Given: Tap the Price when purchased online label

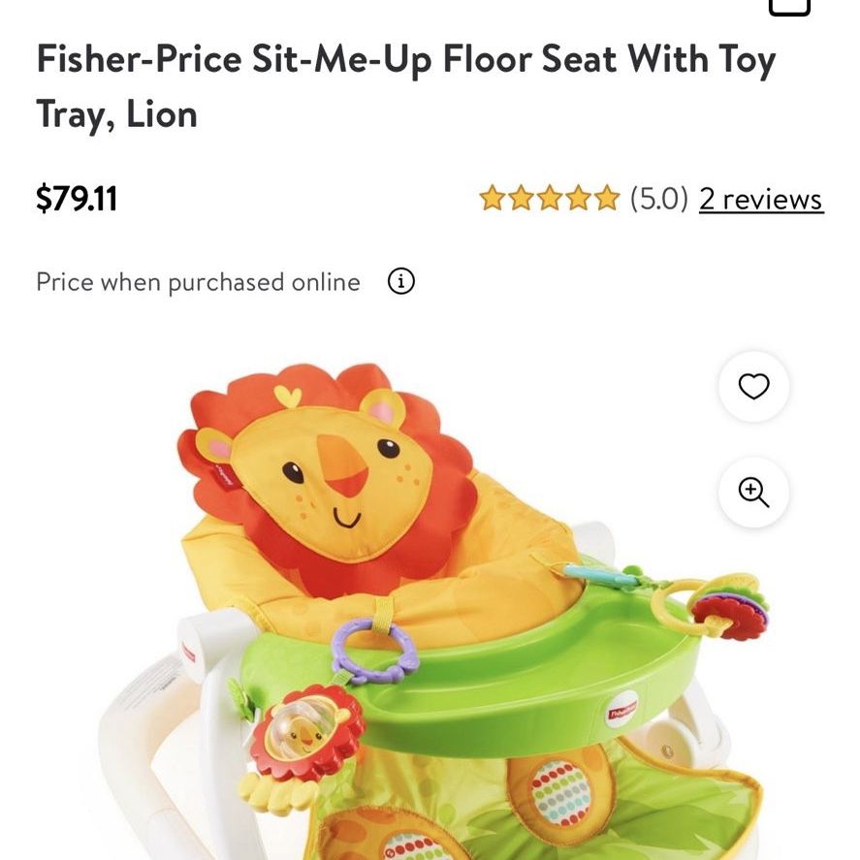Looking at the screenshot, I should coord(198,282).
